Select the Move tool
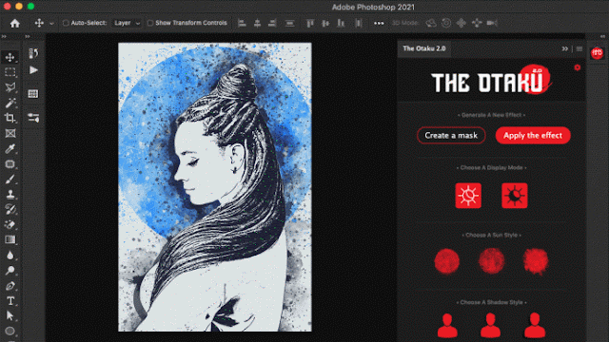This screenshot has height=342, width=609. 10,57
